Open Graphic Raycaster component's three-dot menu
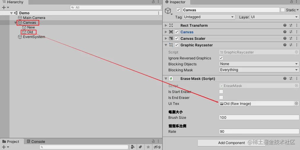Viewport: 300px width, 150px height. (x=296, y=45)
